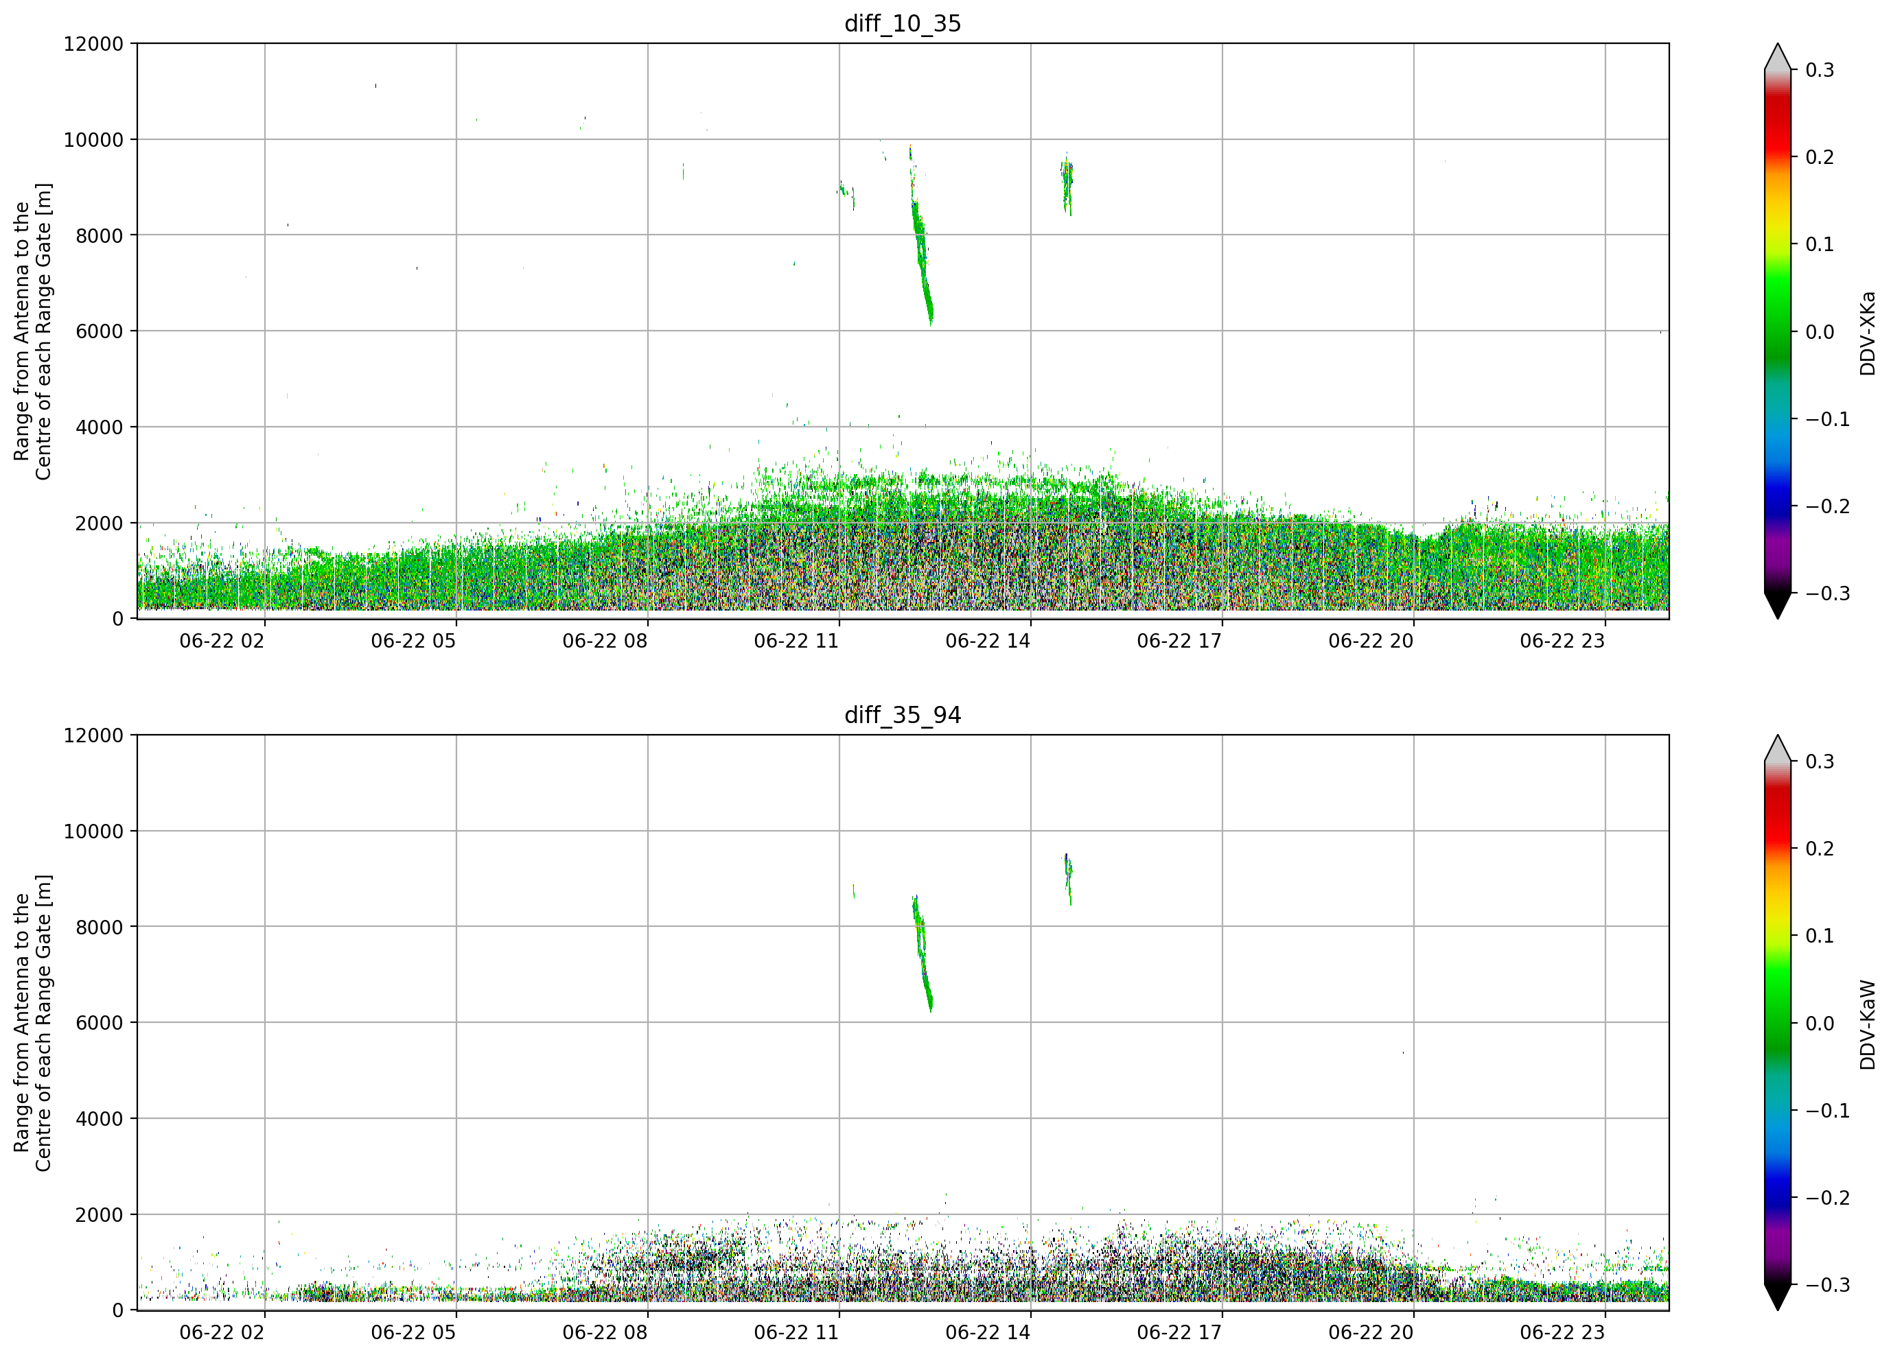The height and width of the screenshot is (1357, 1891).
Task: Click the top plot's DDV-XKa colorbar
Action: tap(1778, 331)
